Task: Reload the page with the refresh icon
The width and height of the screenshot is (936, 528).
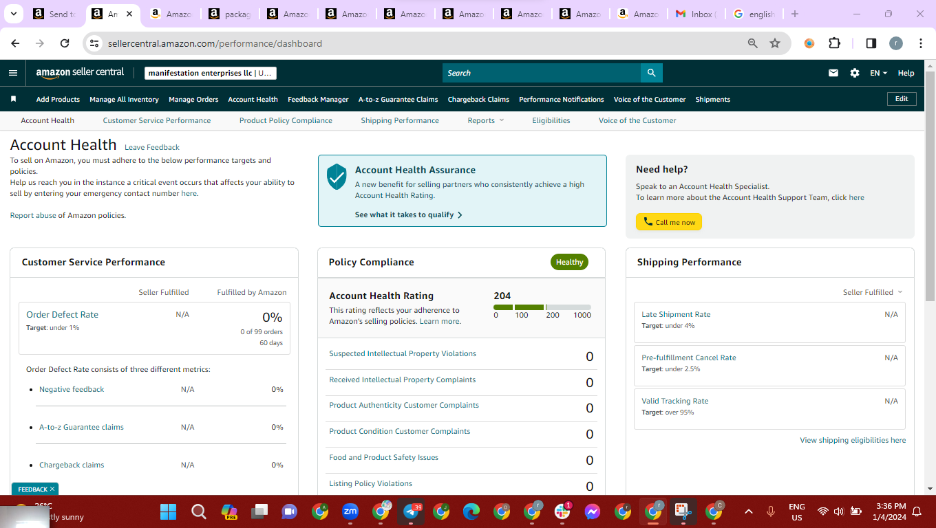Action: (x=65, y=43)
